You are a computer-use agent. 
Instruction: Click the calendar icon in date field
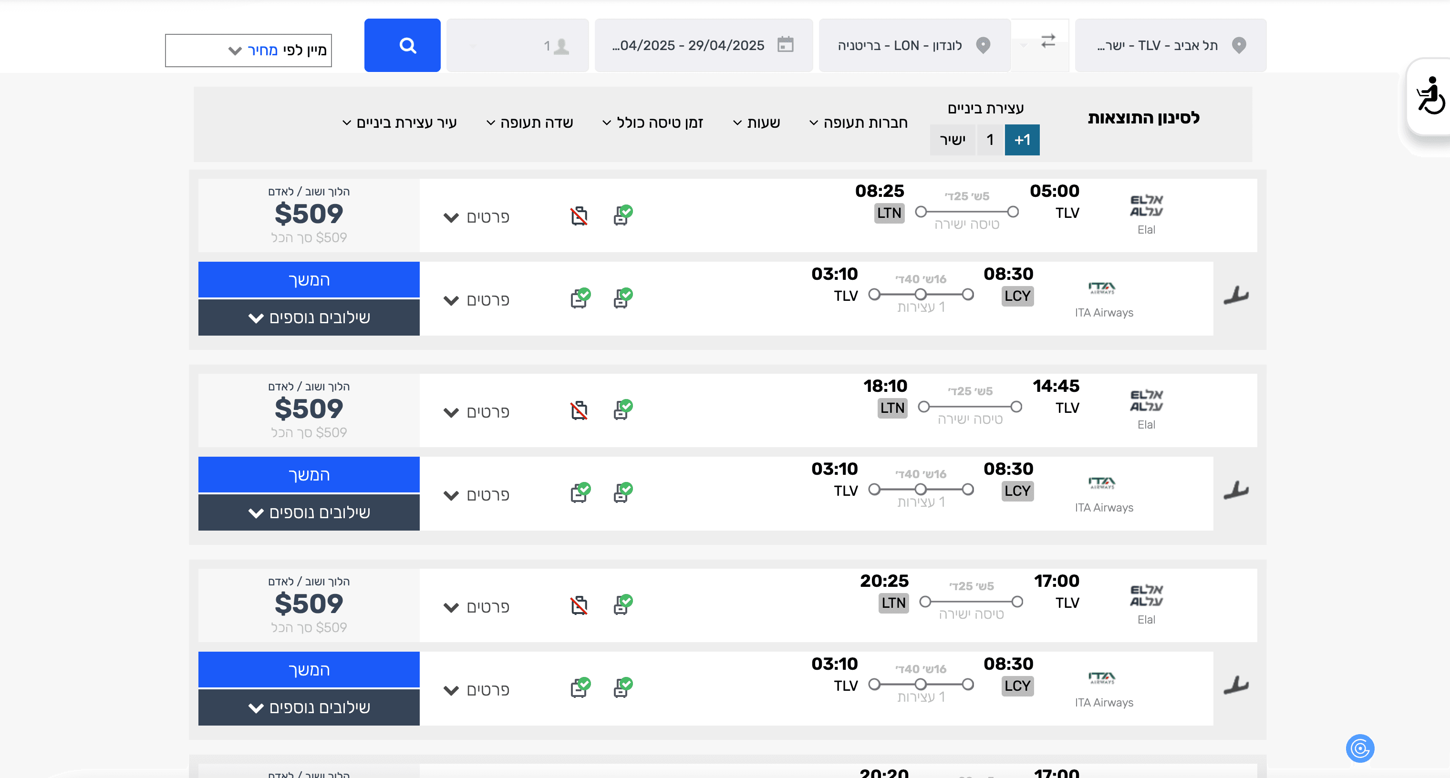785,45
